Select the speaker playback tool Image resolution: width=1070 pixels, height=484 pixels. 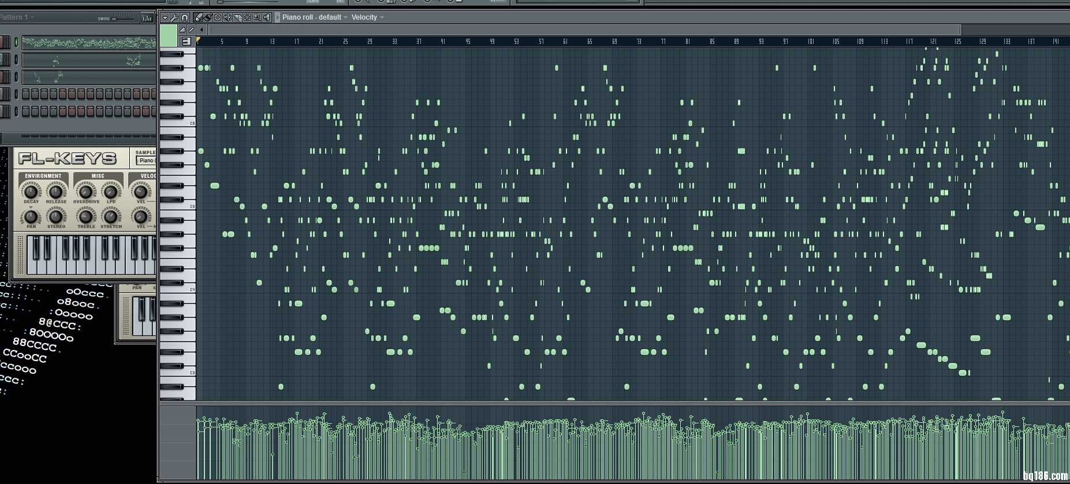[267, 17]
